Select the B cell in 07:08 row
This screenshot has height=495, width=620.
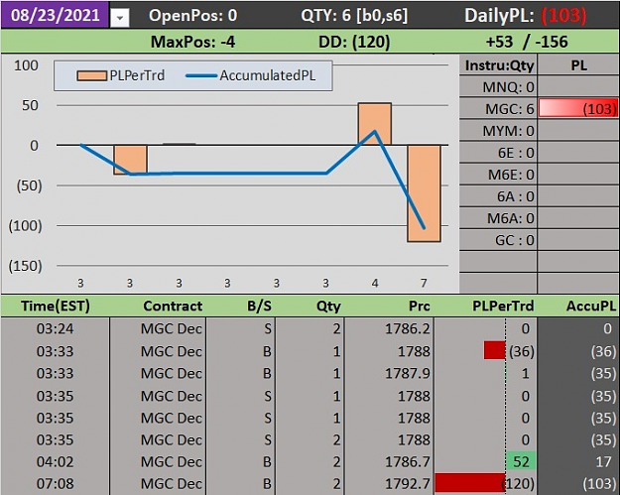(241, 483)
